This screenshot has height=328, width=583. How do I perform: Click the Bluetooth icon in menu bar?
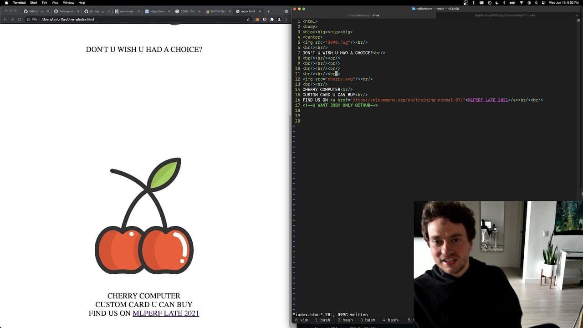pos(504,3)
